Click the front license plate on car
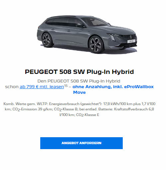Viewport: 166px width, 170px height. 131,41
